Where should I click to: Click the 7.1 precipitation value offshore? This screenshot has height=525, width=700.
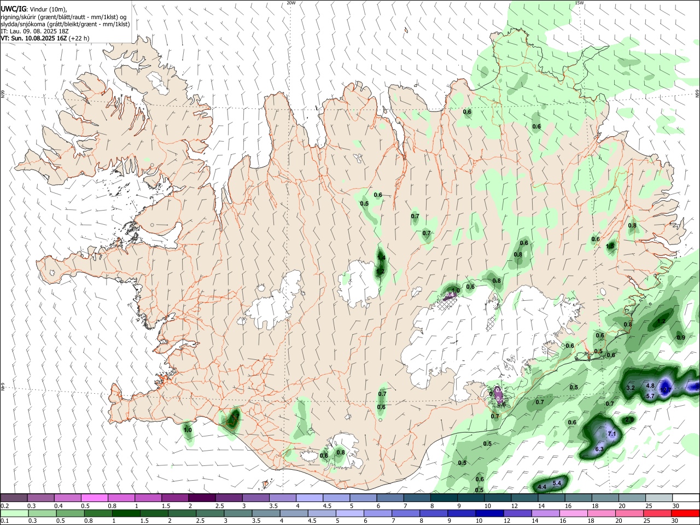tap(612, 434)
